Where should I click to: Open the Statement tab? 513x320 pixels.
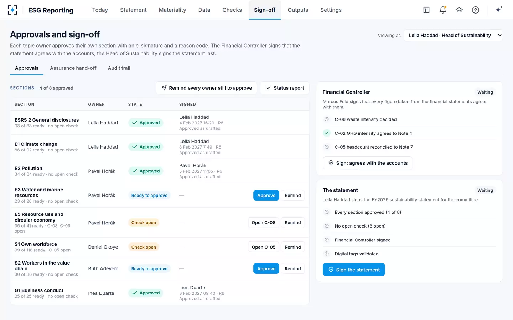tap(133, 10)
